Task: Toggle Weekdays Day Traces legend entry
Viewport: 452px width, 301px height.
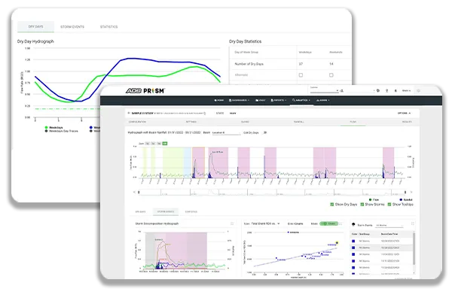Action: click(x=62, y=131)
